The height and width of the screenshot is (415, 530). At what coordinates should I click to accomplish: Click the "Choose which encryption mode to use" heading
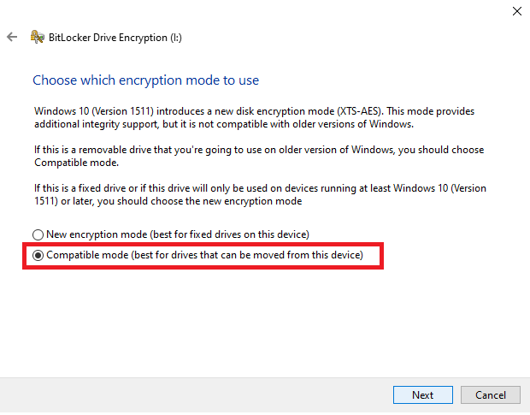point(145,80)
